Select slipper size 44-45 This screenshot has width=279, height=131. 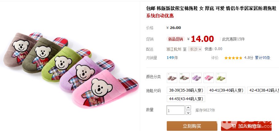pos(186,99)
